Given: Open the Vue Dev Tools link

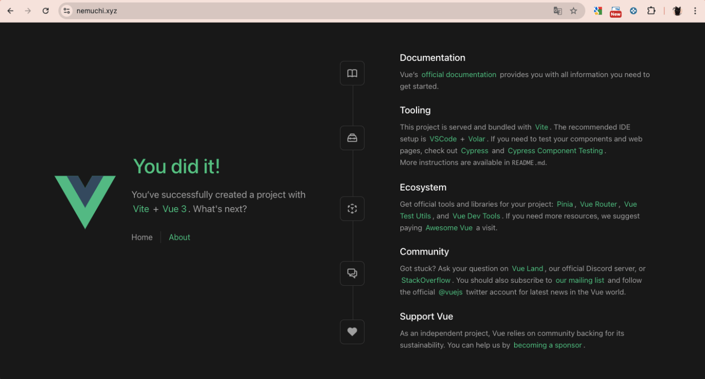Looking at the screenshot, I should coord(476,216).
